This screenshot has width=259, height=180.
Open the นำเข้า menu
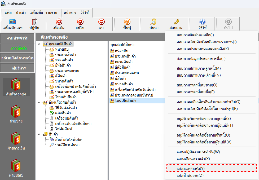[x=21, y=12]
